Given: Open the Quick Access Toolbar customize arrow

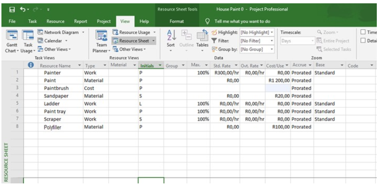Looking at the screenshot, I should pyautogui.click(x=48, y=10).
